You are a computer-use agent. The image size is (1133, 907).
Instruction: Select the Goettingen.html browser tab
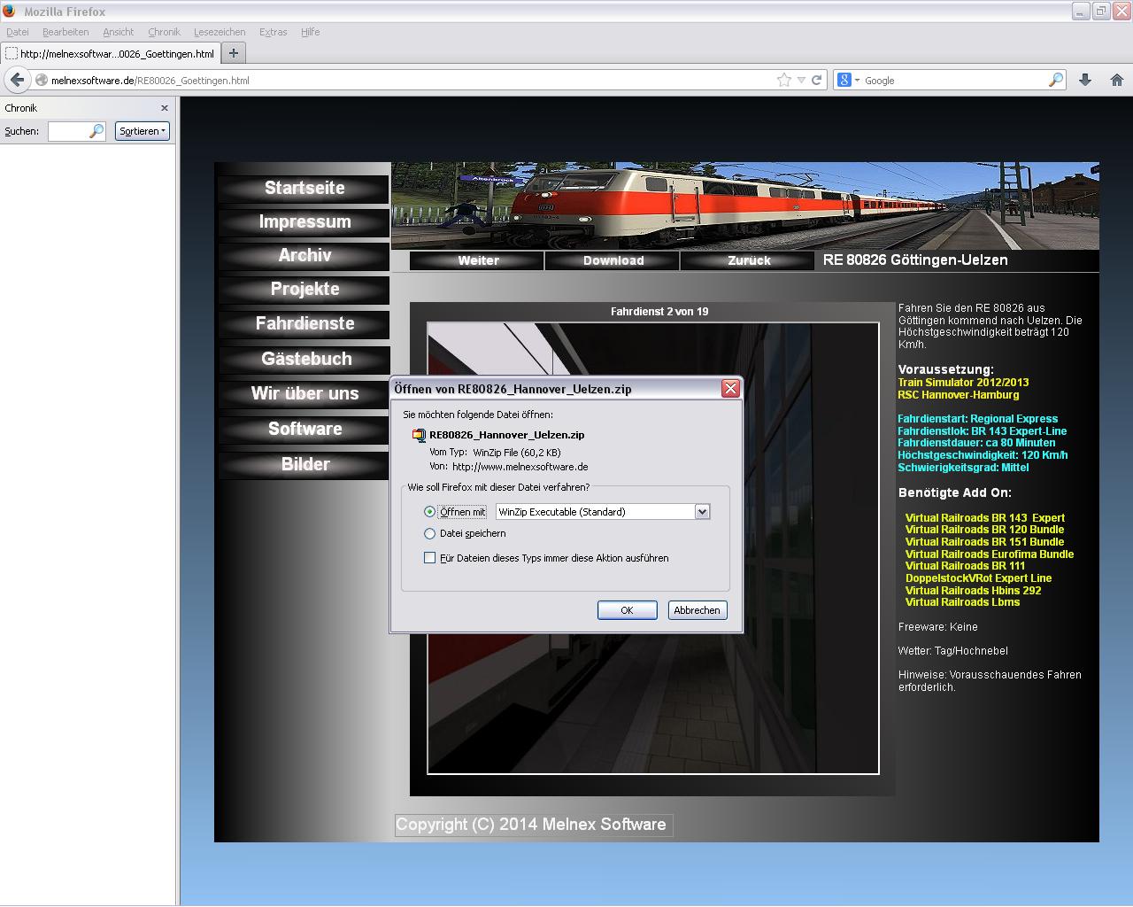pyautogui.click(x=110, y=53)
